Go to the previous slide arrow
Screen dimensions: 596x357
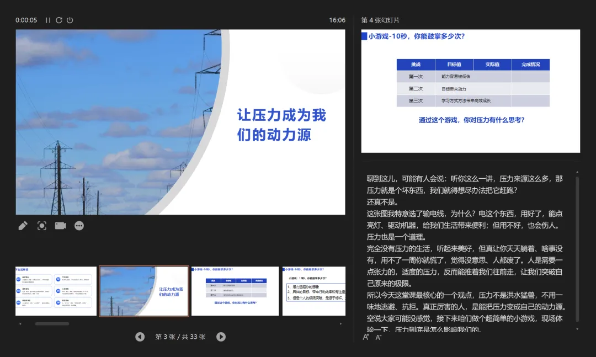(x=140, y=337)
